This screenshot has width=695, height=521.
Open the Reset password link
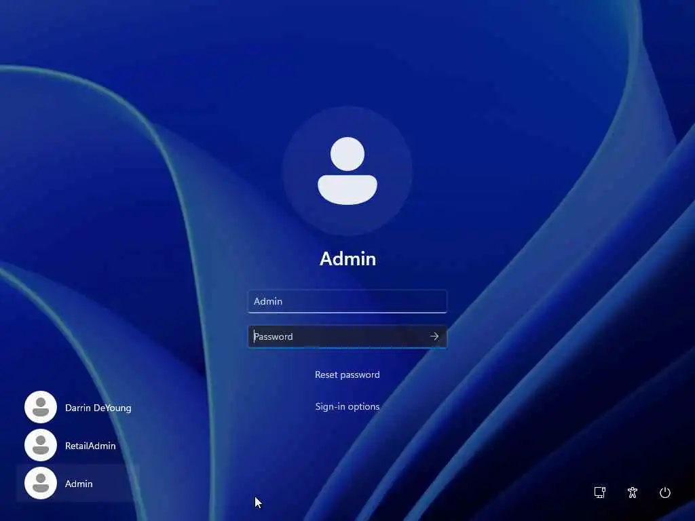pos(347,374)
